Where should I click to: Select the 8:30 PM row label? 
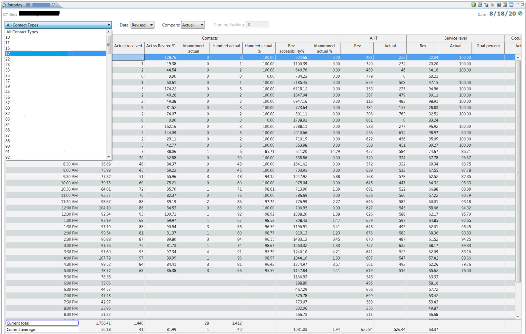(x=70, y=315)
